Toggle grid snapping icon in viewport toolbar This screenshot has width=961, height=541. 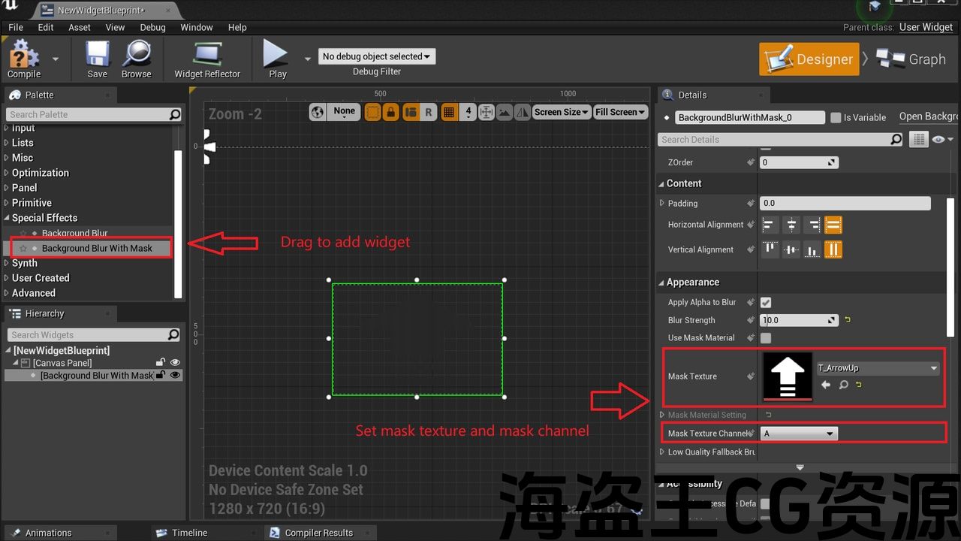[449, 112]
